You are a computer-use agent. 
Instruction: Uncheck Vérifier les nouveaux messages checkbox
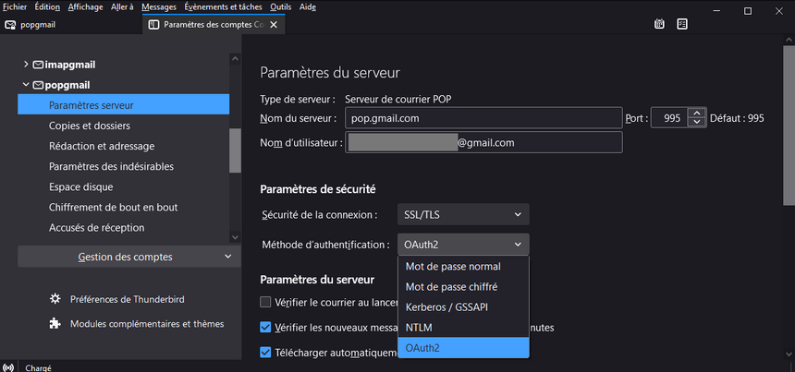[266, 327]
